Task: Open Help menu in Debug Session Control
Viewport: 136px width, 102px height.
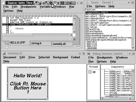Action: point(113,61)
